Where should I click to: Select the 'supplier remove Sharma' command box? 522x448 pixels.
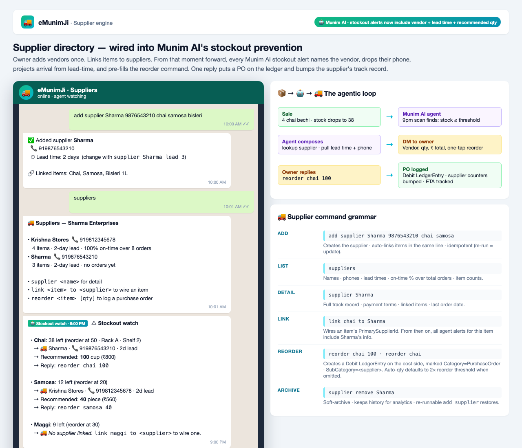coord(412,393)
